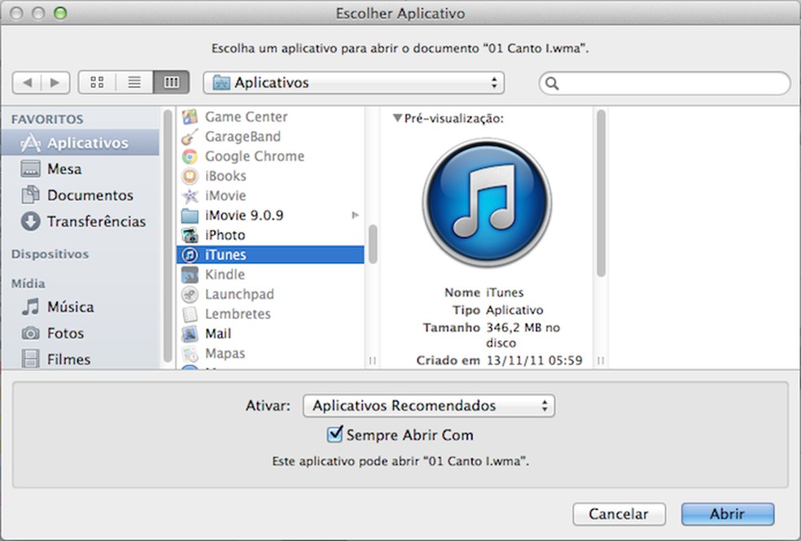Click the Dispositivos sidebar heading
Image resolution: width=801 pixels, height=541 pixels.
50,254
